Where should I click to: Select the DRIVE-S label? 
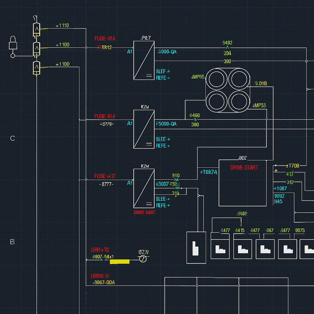[x=100, y=276]
